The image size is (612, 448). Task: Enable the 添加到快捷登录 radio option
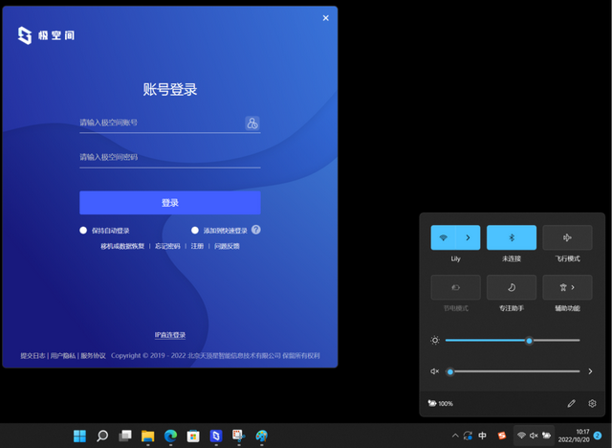[195, 231]
